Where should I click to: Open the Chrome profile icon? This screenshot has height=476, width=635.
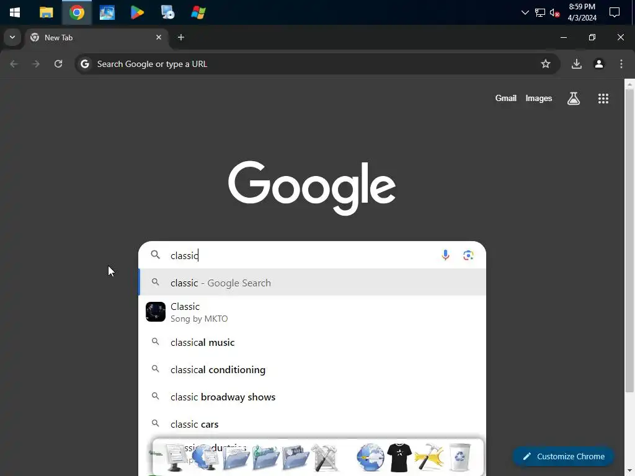599,64
